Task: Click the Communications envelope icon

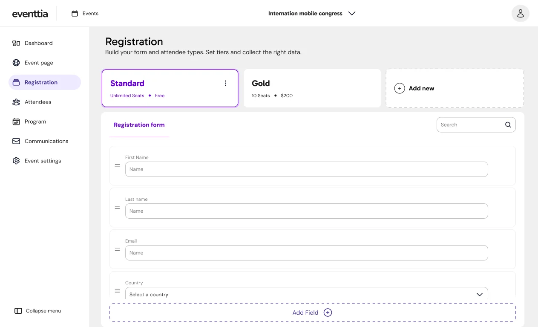Action: (16, 141)
